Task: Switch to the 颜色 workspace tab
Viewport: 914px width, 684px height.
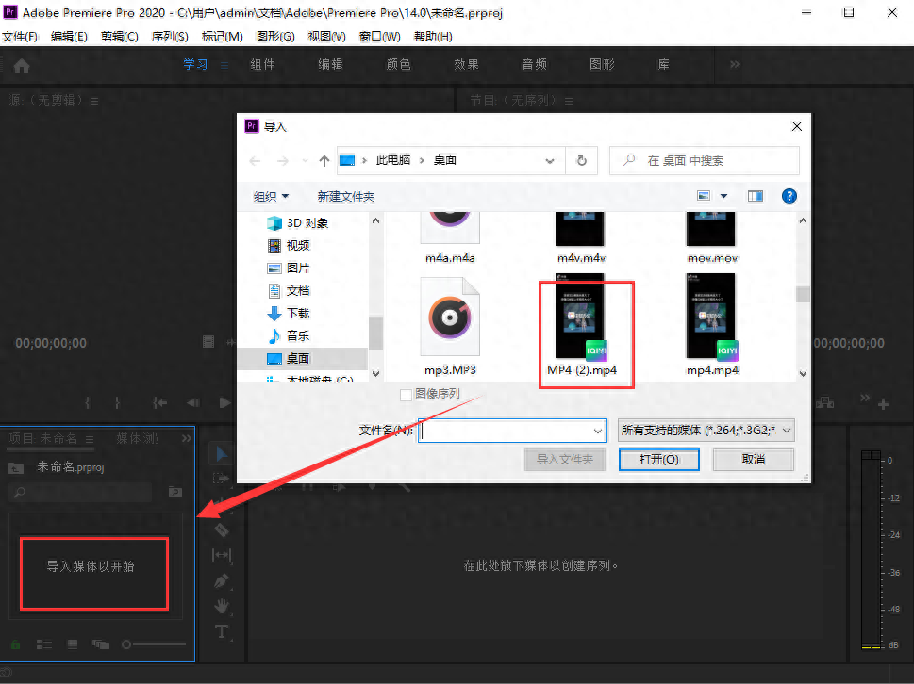Action: coord(399,65)
